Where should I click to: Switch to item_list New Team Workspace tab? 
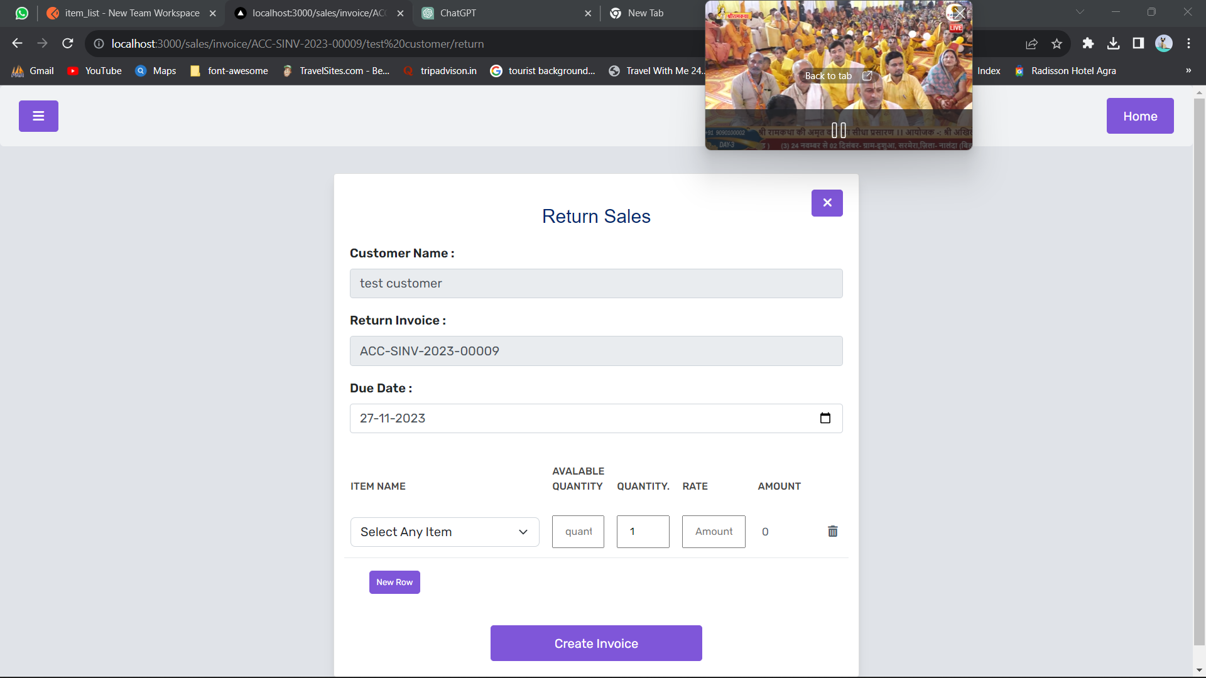(132, 13)
